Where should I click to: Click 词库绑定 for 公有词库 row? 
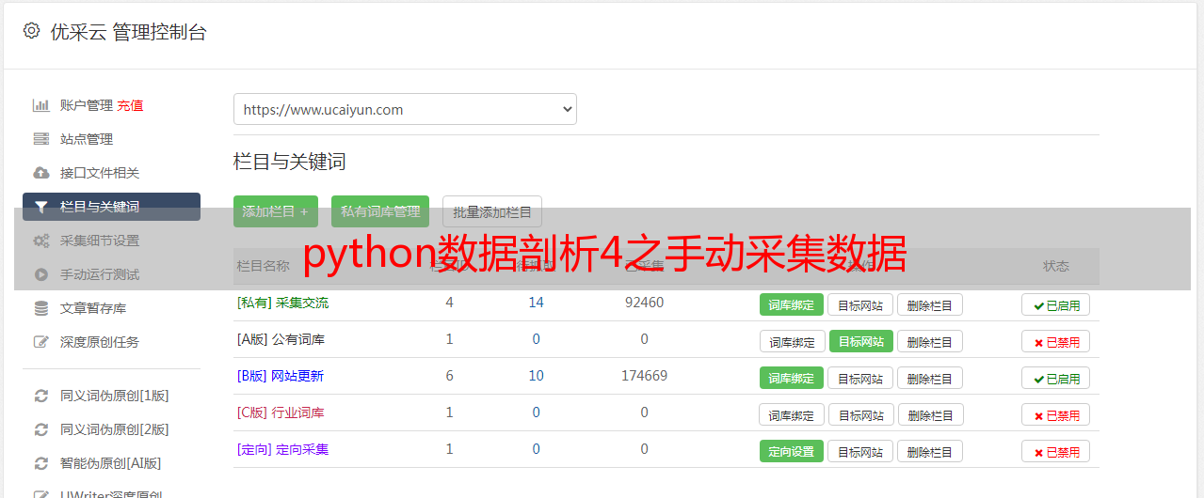coord(793,341)
